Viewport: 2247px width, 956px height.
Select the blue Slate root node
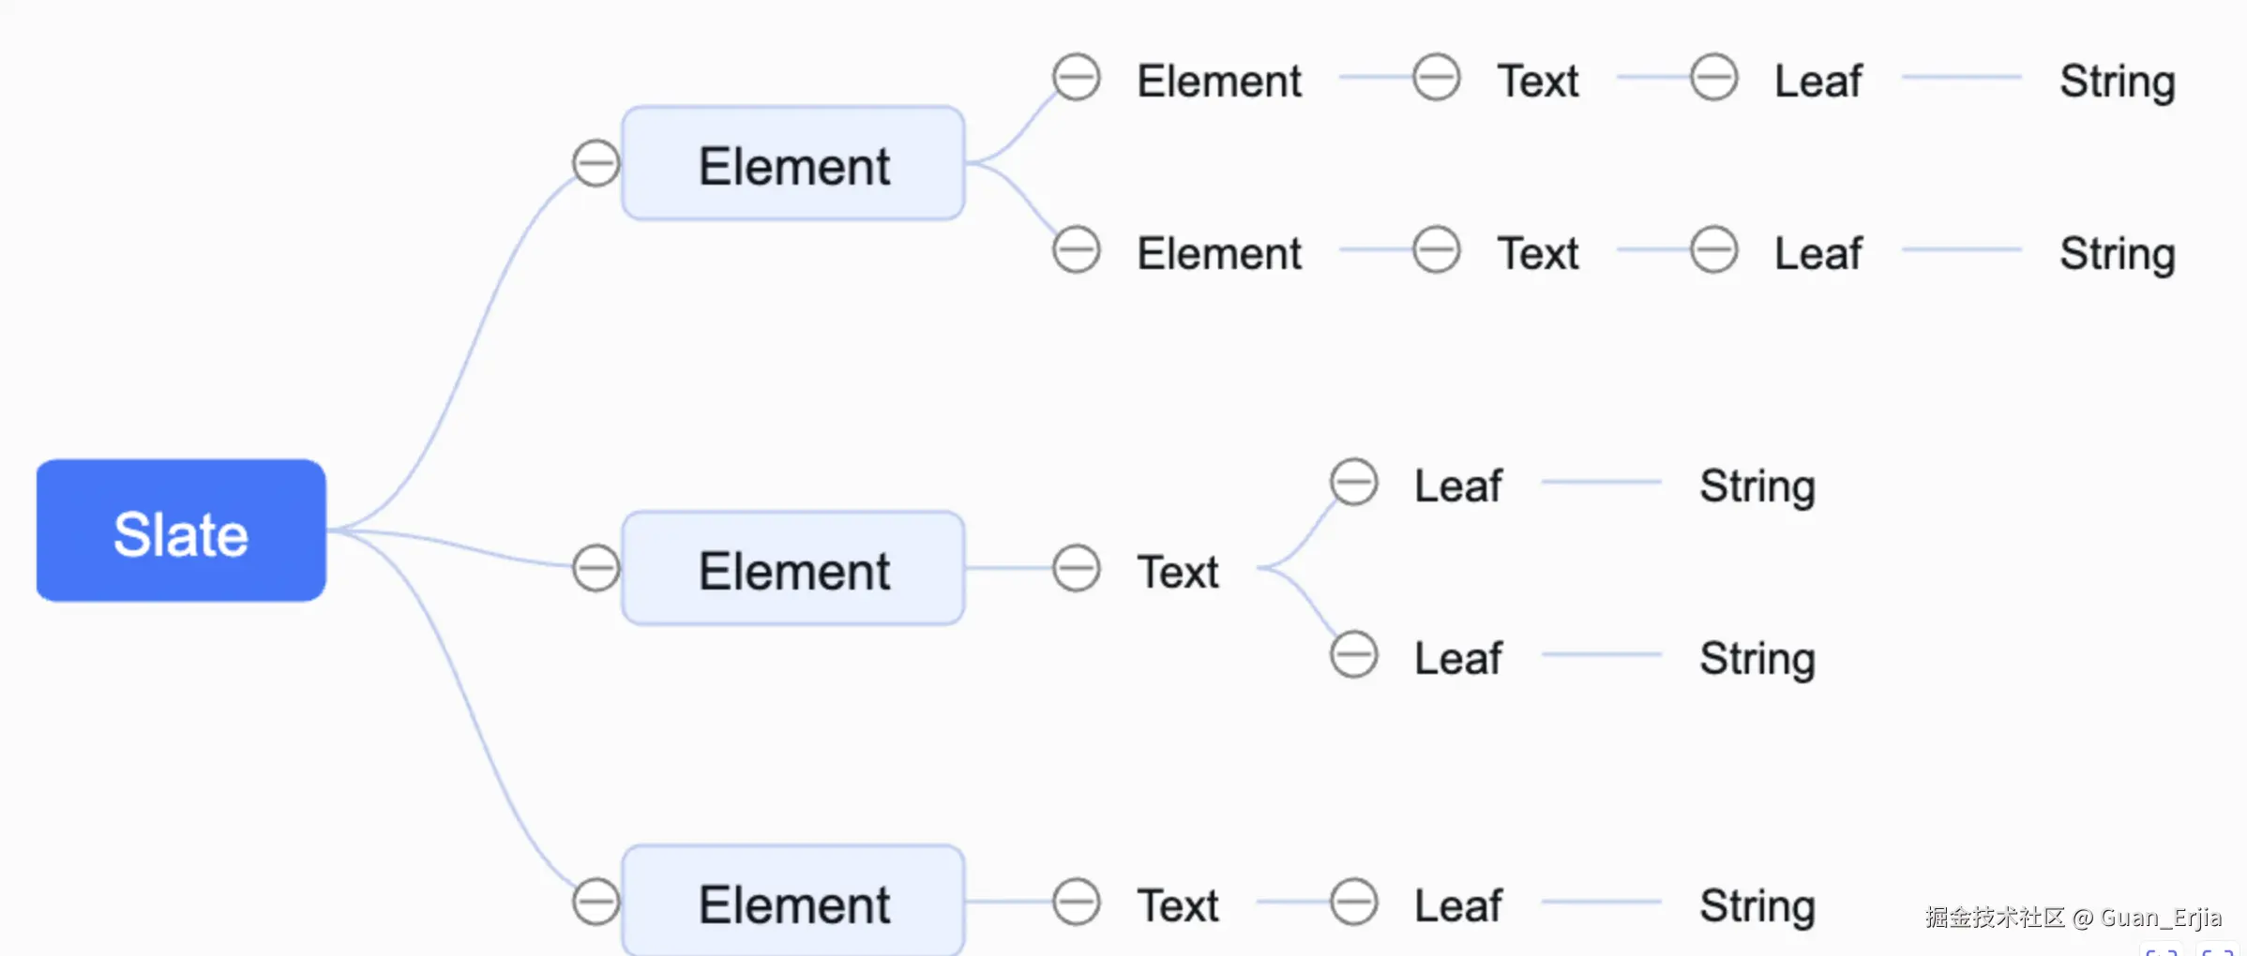pos(181,530)
